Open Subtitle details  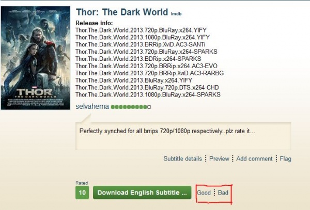point(183,159)
